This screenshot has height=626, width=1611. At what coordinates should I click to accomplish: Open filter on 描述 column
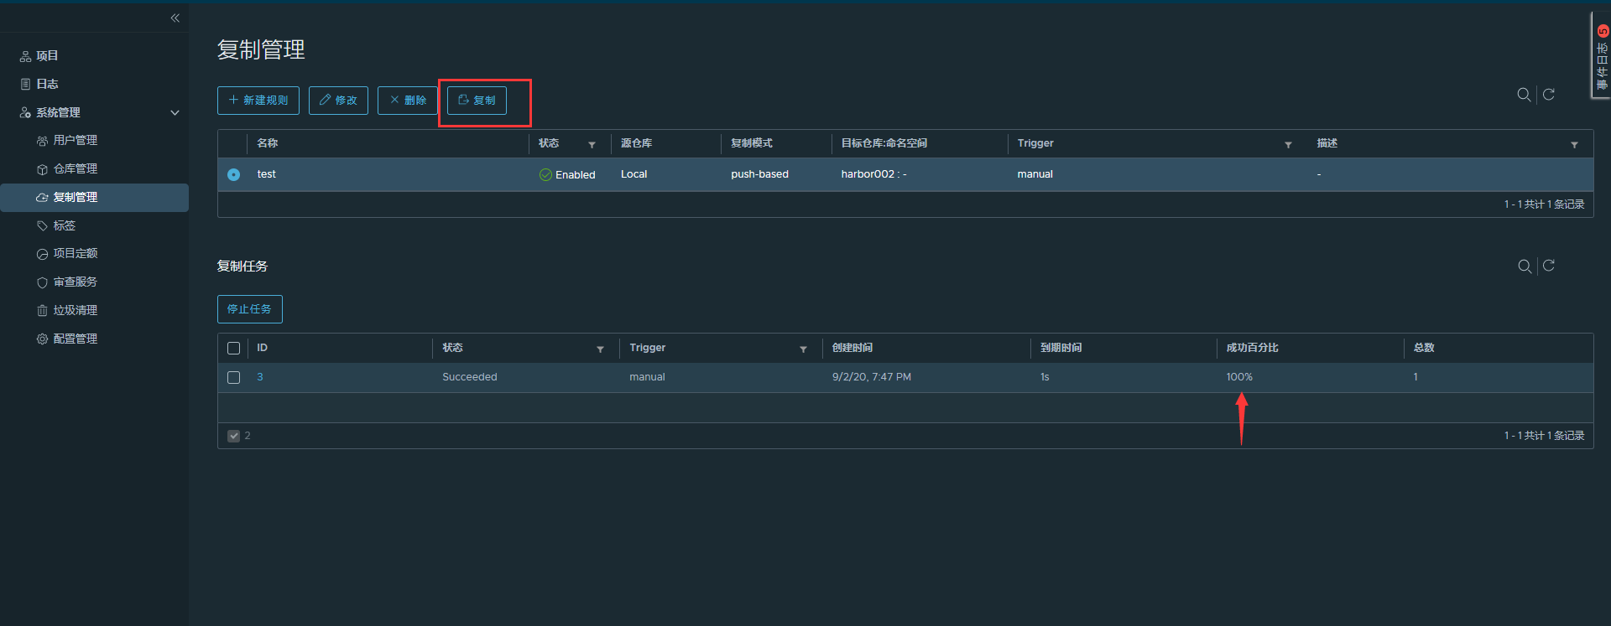click(1574, 145)
